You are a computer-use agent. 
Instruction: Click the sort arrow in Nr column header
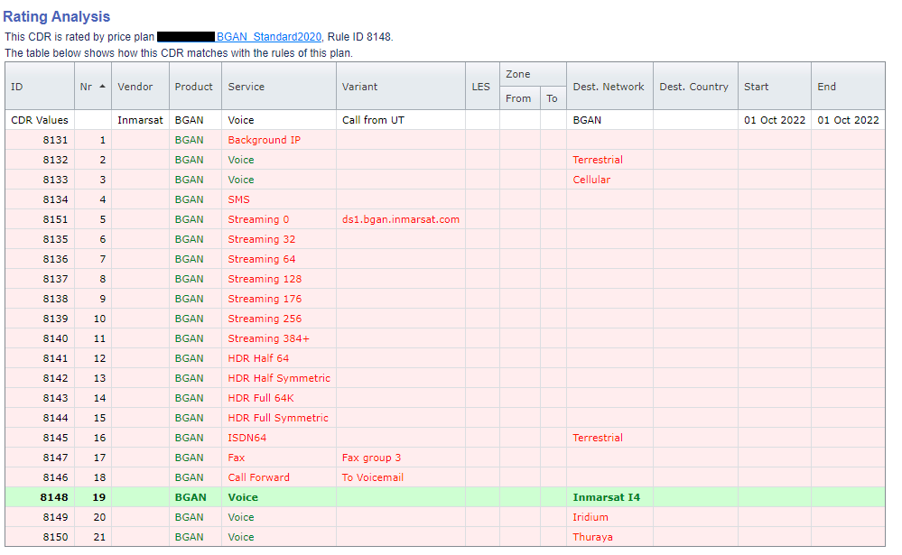pos(102,87)
